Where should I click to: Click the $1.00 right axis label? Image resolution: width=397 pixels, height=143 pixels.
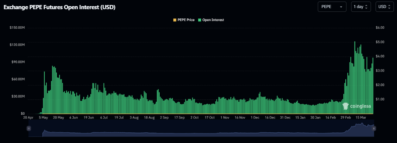381,99
